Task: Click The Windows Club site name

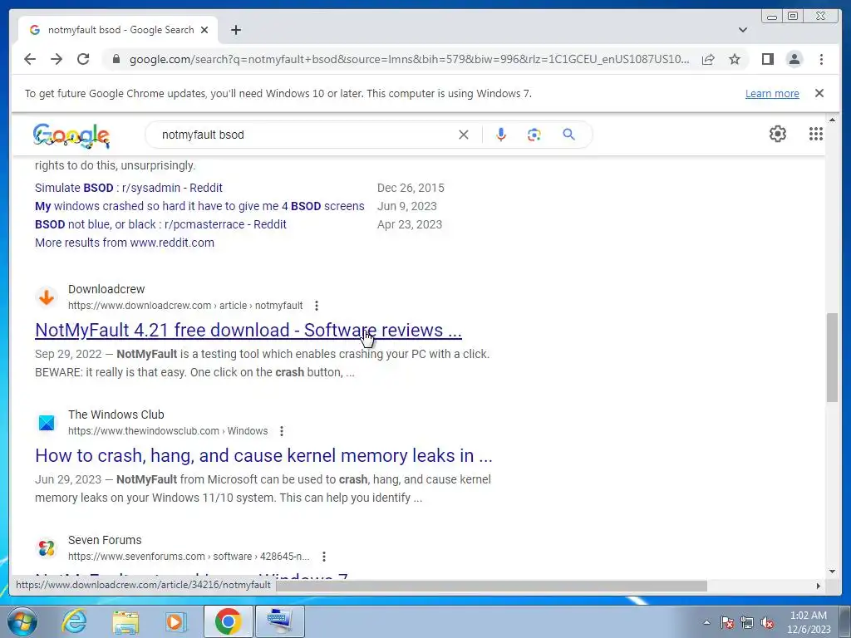Action: pos(116,415)
